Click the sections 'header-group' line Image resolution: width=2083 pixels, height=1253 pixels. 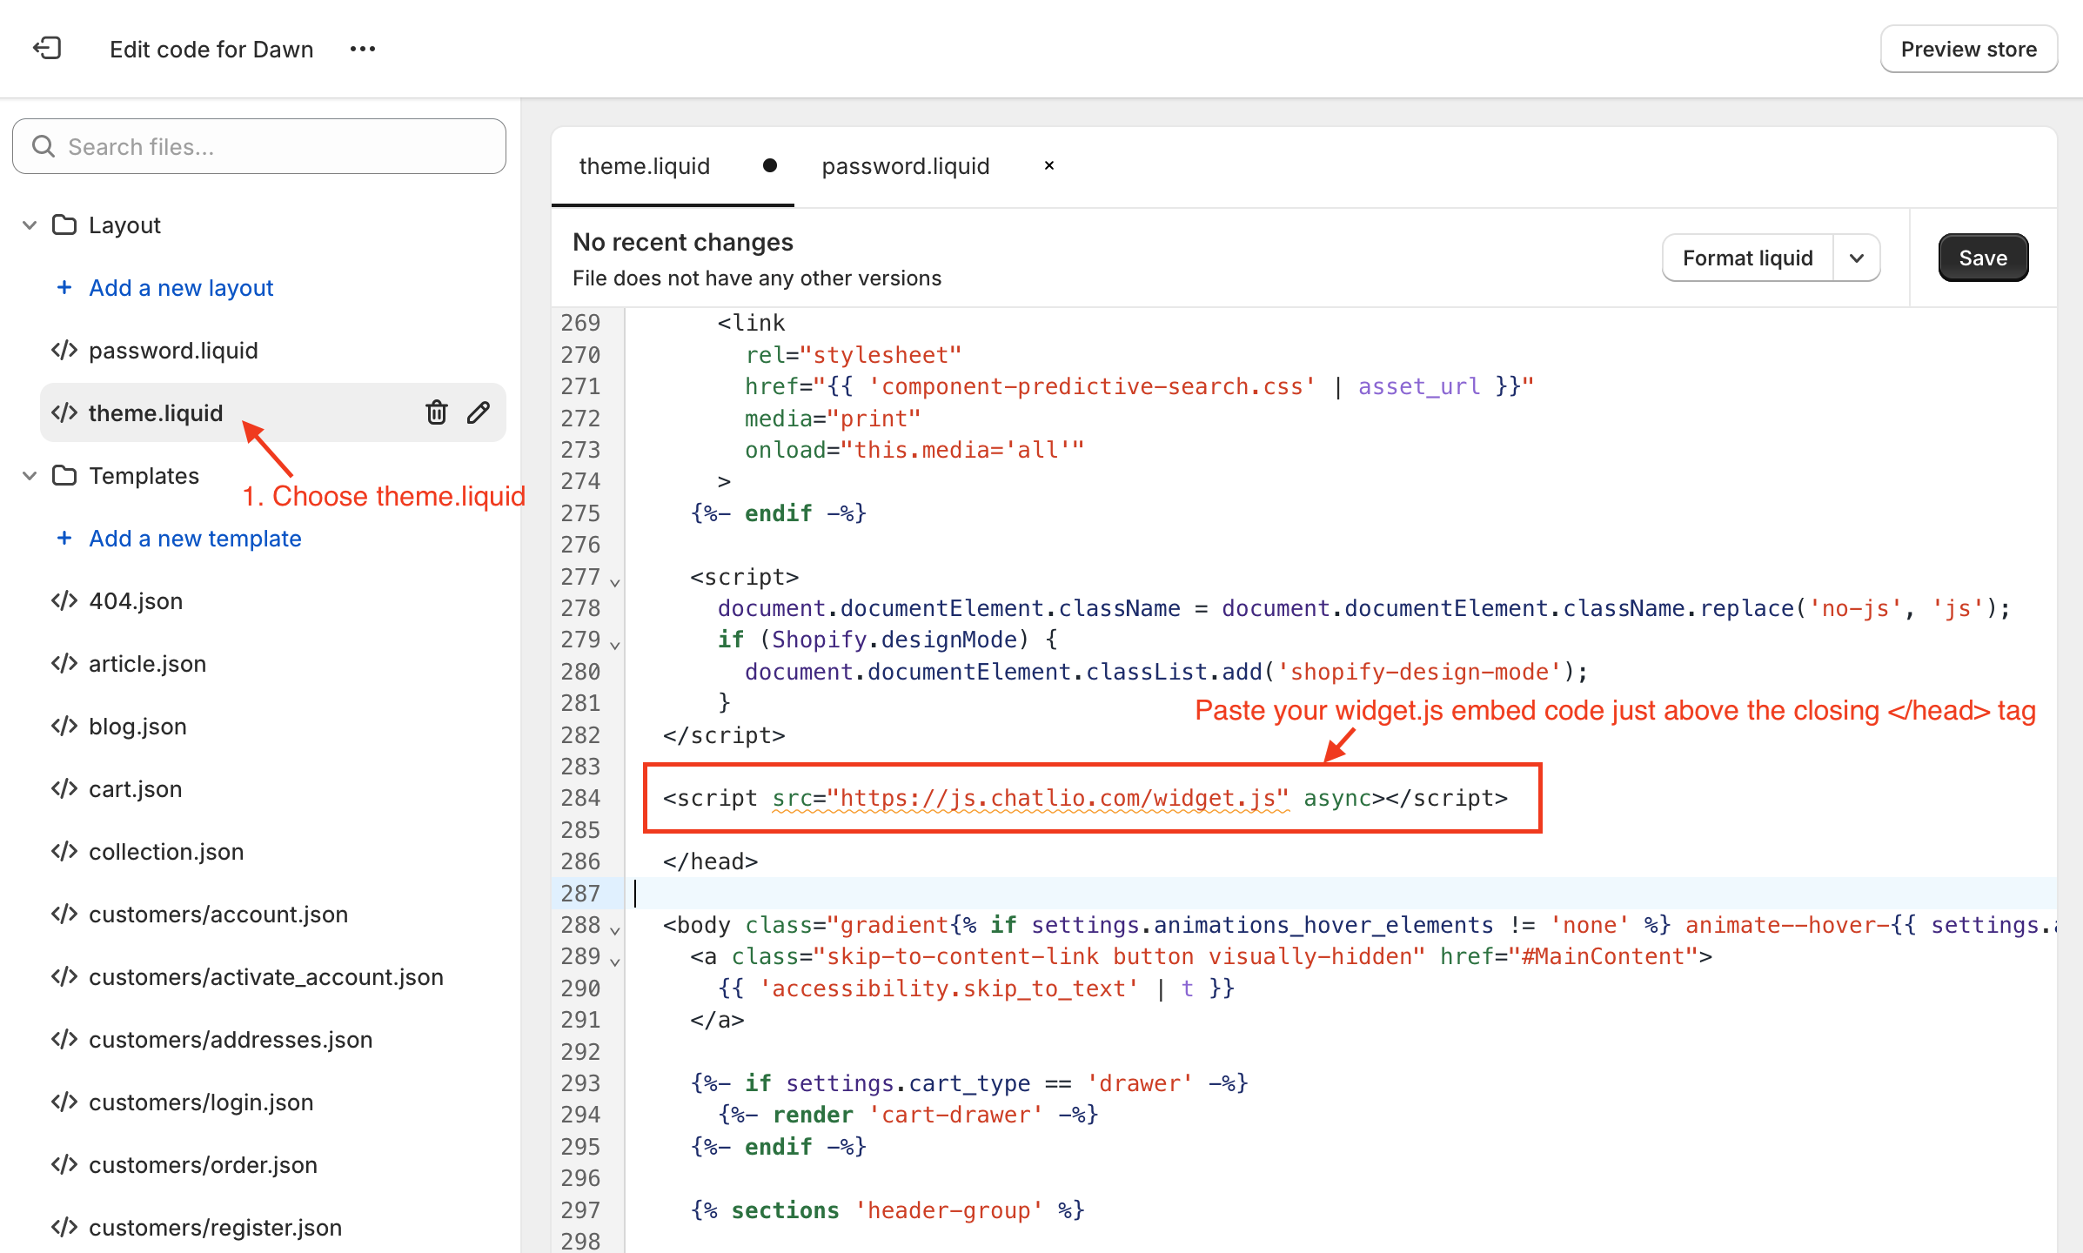coord(887,1210)
